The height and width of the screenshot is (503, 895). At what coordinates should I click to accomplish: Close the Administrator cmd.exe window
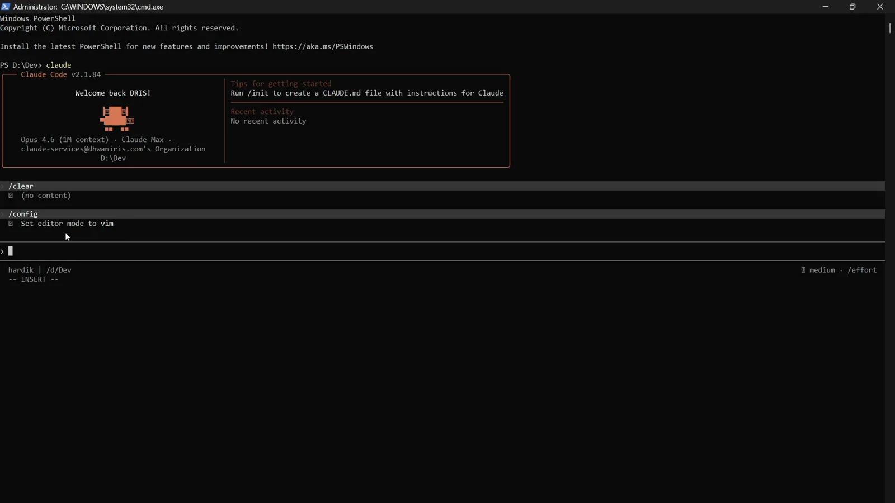click(x=880, y=7)
